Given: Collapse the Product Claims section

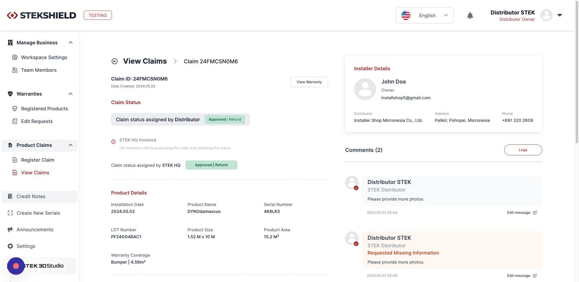Looking at the screenshot, I should [x=71, y=145].
